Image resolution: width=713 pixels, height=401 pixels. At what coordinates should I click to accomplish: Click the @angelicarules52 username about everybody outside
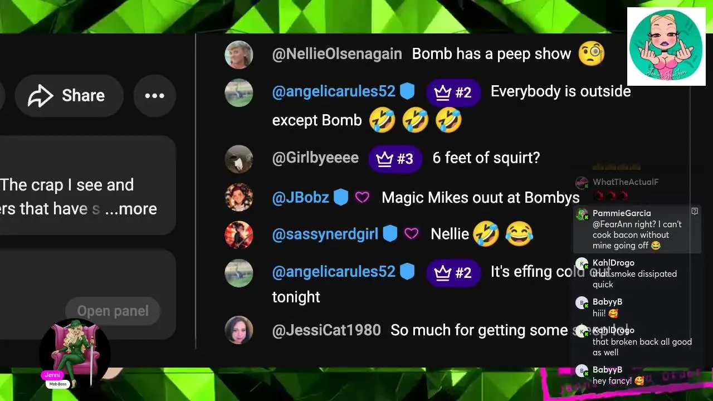(x=334, y=91)
